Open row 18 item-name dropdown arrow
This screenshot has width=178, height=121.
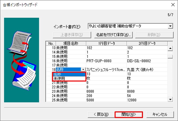tap(83, 70)
